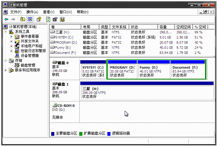The height and width of the screenshot is (146, 217).
Task: Click the Forward arrow in toolbar
Action: point(13,19)
